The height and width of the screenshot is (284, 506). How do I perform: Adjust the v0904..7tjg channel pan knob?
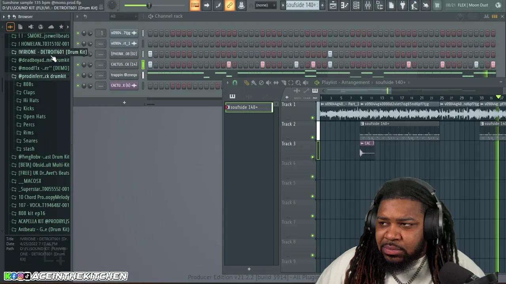click(x=84, y=33)
